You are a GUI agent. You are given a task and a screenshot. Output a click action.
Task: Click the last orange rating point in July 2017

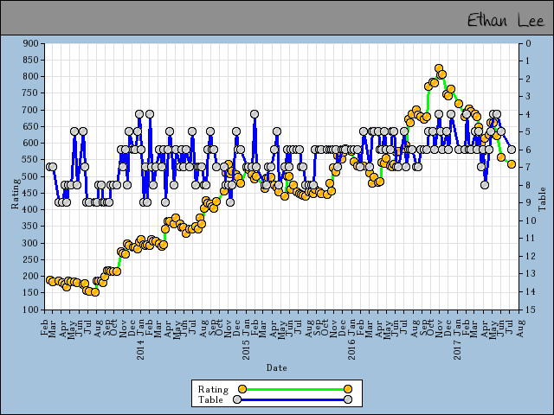pos(512,164)
